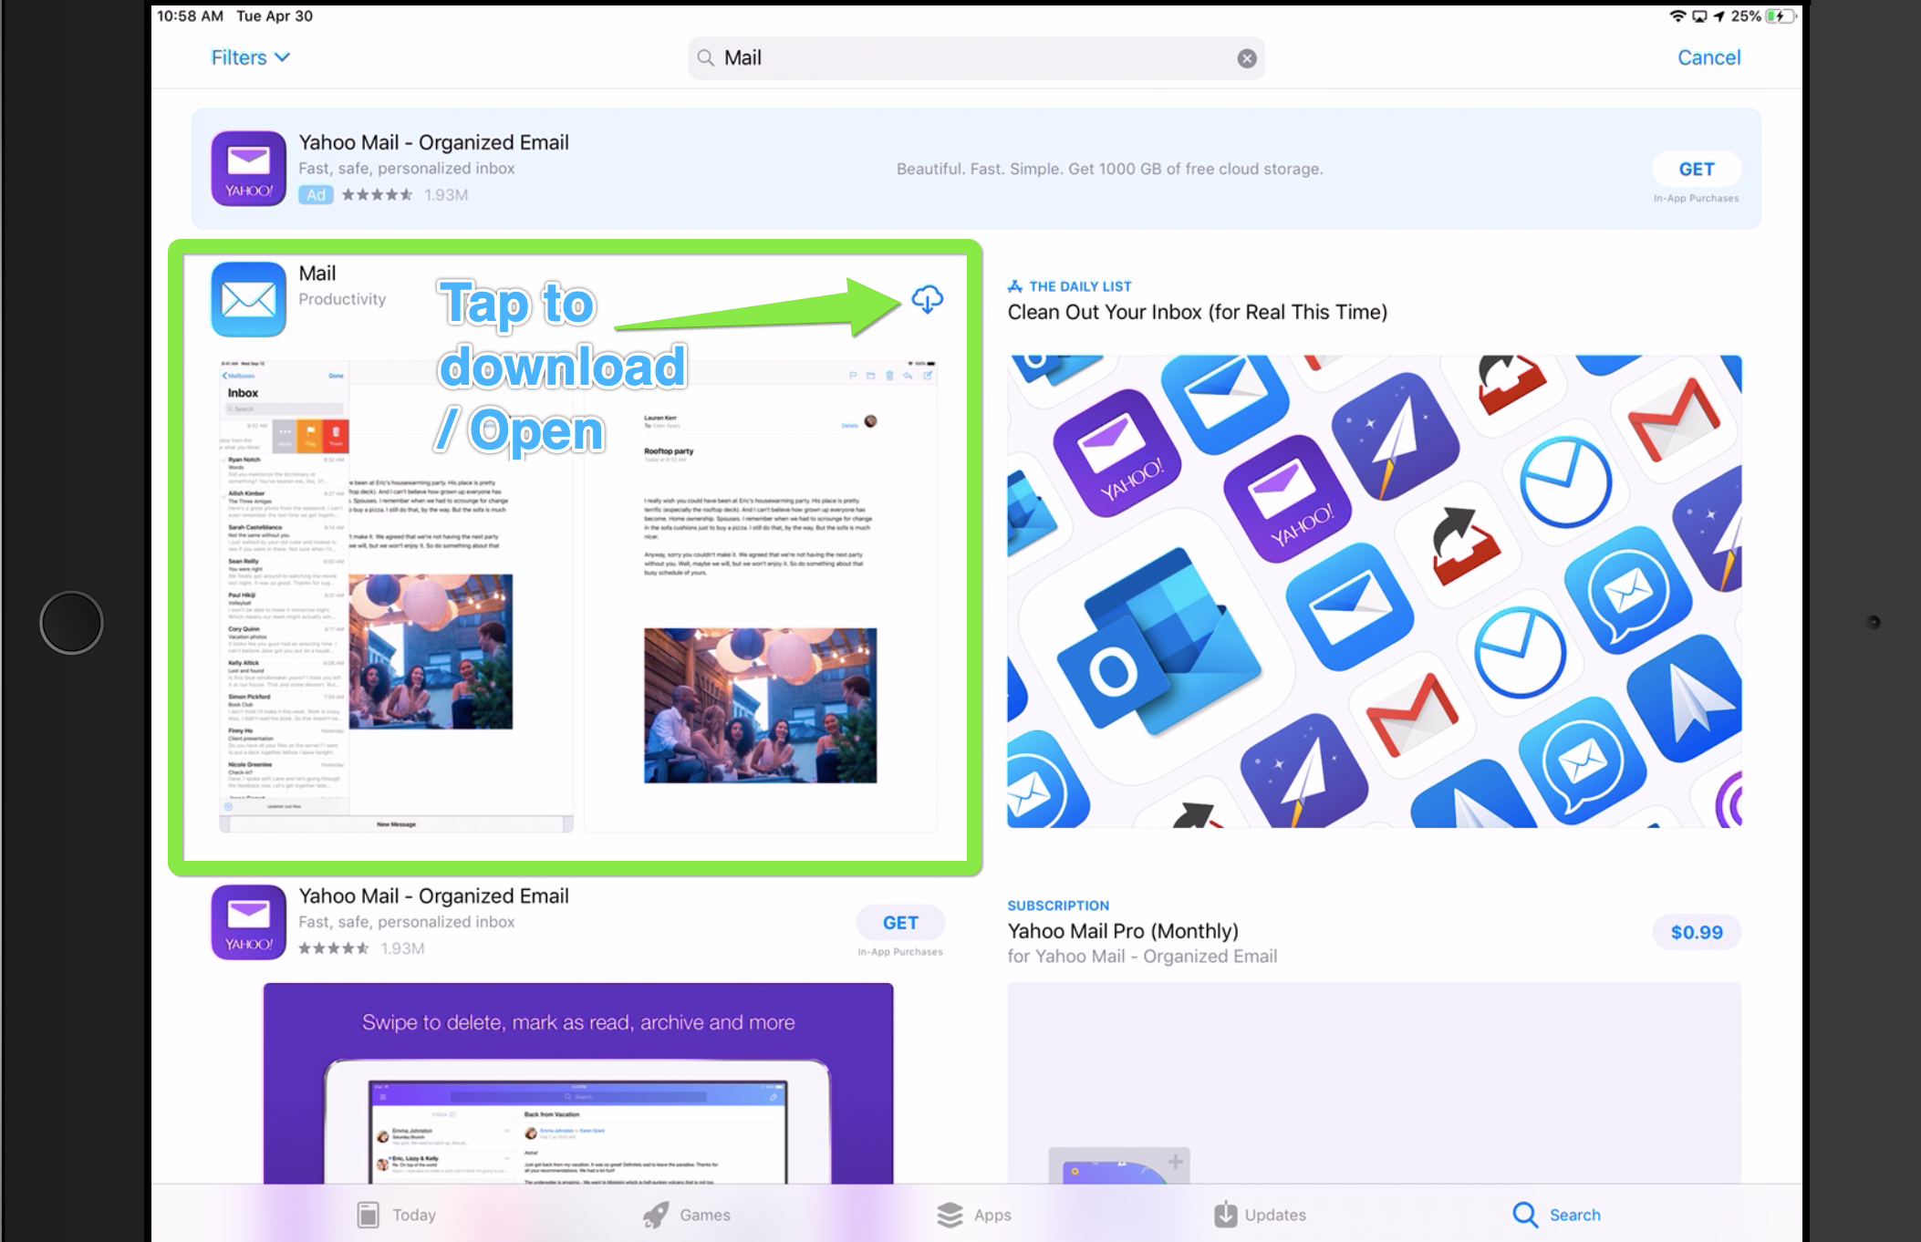Tap the magnifier icon in search field
1921x1242 pixels.
(x=705, y=58)
